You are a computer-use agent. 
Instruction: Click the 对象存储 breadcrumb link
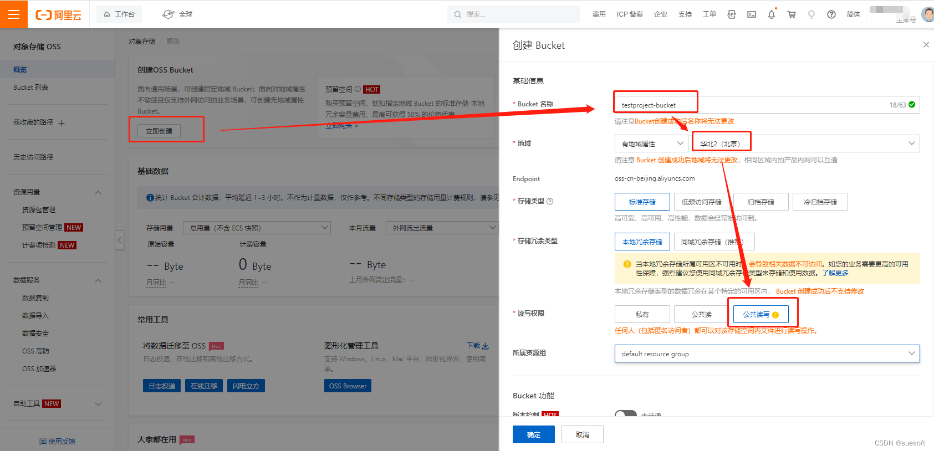pyautogui.click(x=142, y=42)
